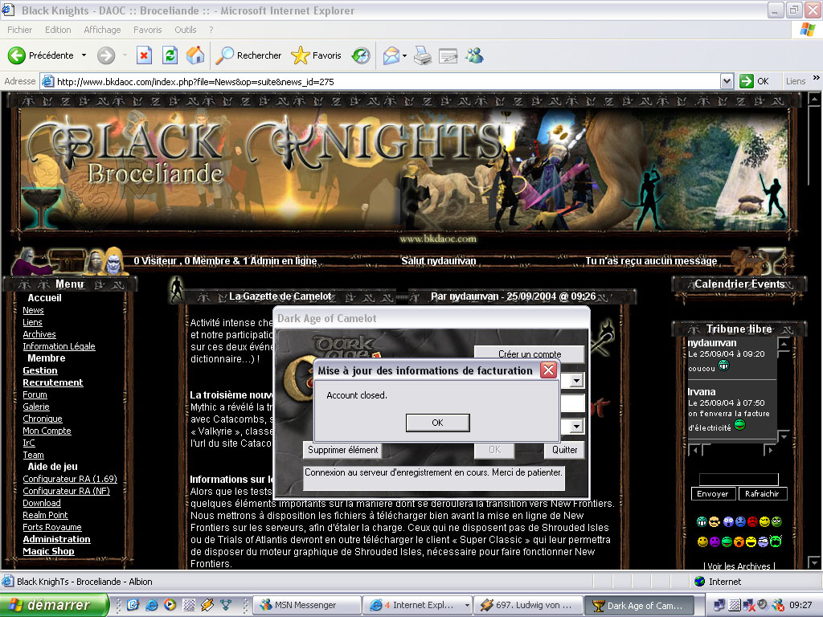823x617 pixels.
Task: Click the disconnected network tray icon
Action: tap(750, 605)
